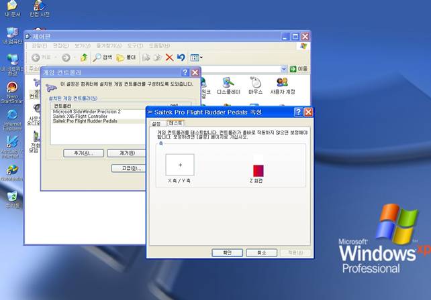This screenshot has width=431, height=300.
Task: Click the help button in Saitek properties title bar
Action: [298, 112]
